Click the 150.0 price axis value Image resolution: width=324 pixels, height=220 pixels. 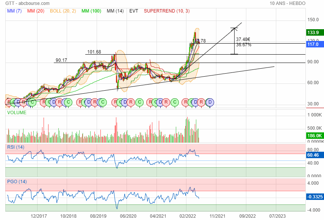coord(313,20)
